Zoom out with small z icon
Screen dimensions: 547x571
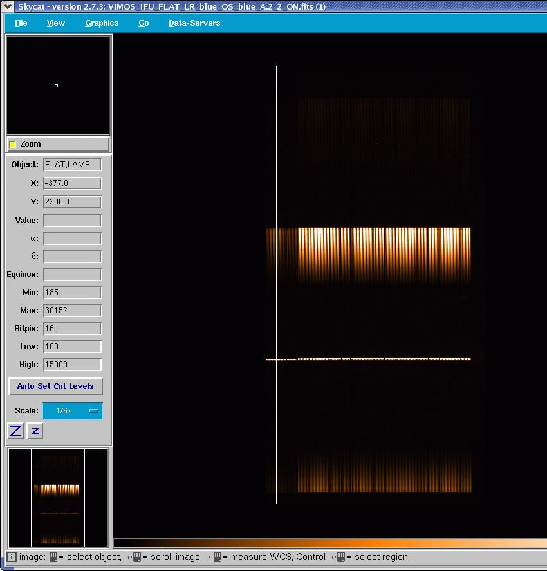pyautogui.click(x=35, y=431)
